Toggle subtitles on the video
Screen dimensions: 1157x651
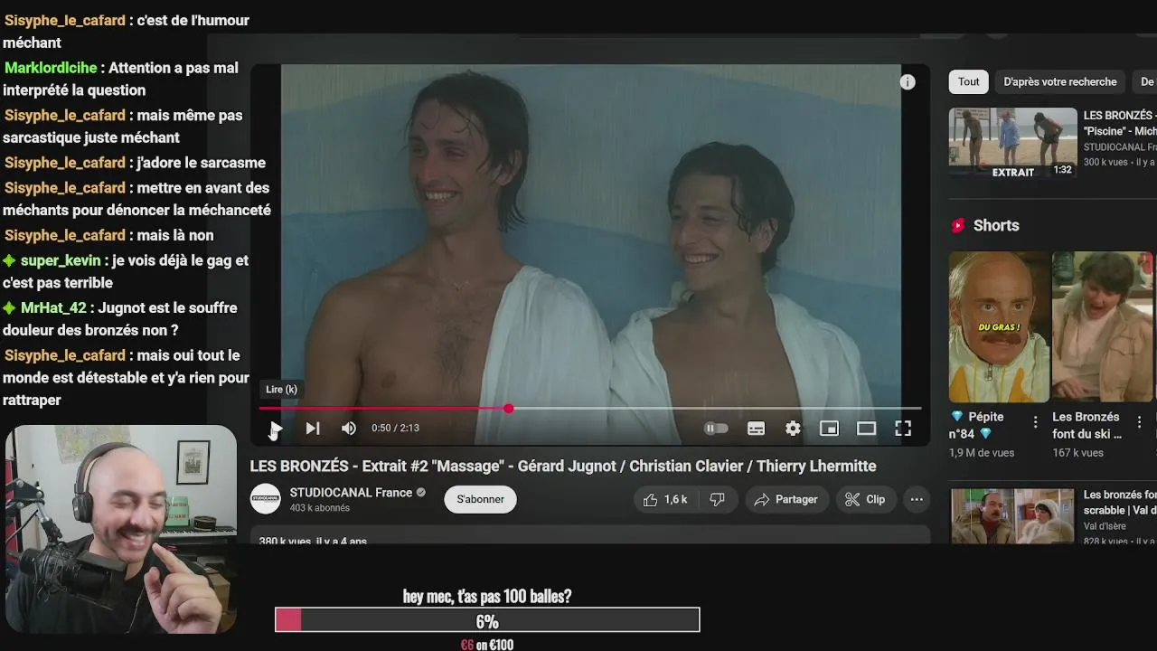(756, 429)
